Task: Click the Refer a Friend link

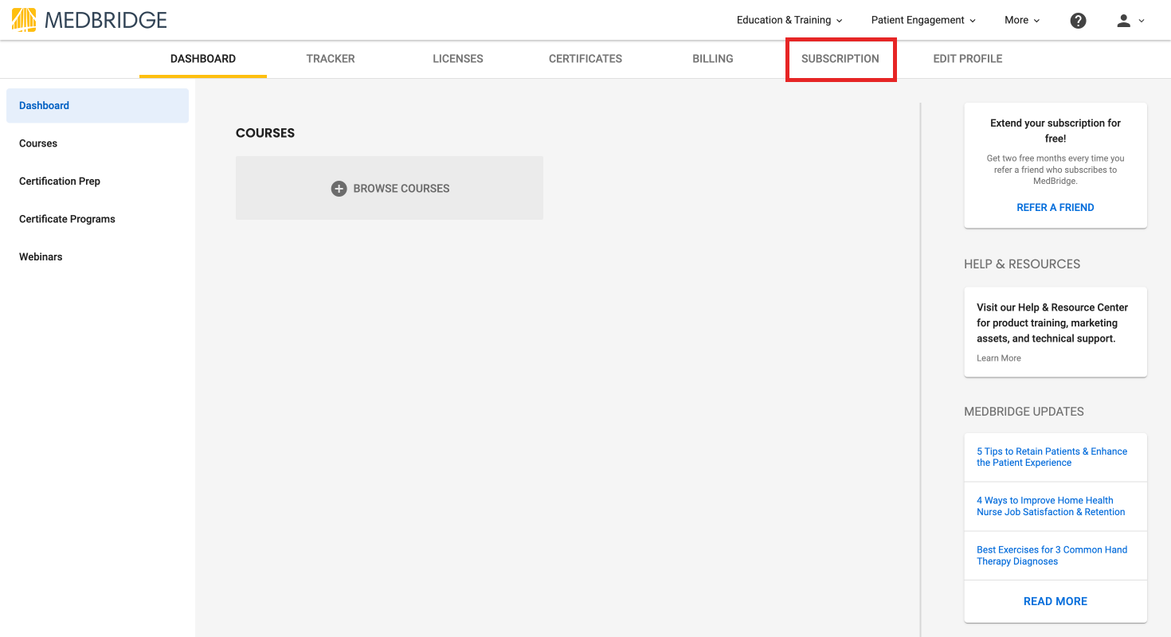Action: (1055, 208)
